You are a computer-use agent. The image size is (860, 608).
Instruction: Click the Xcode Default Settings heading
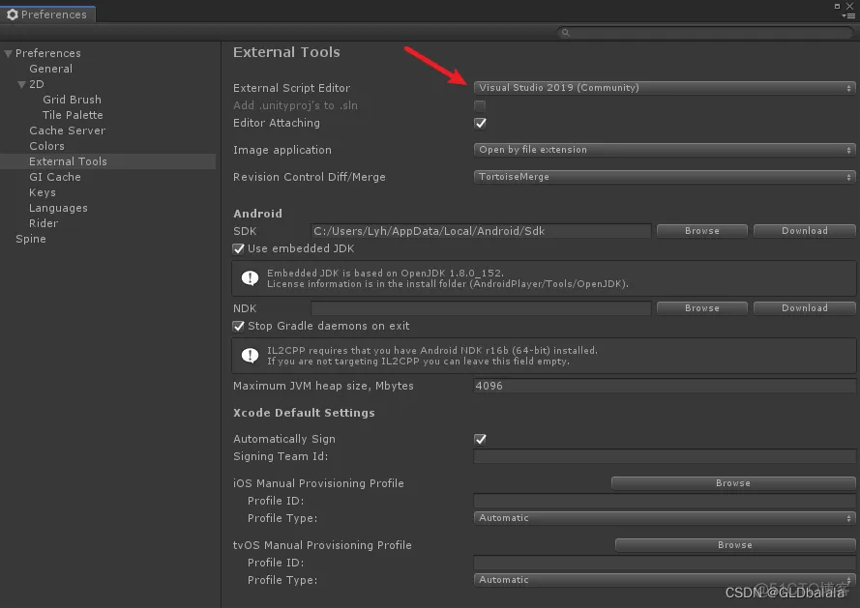click(304, 413)
